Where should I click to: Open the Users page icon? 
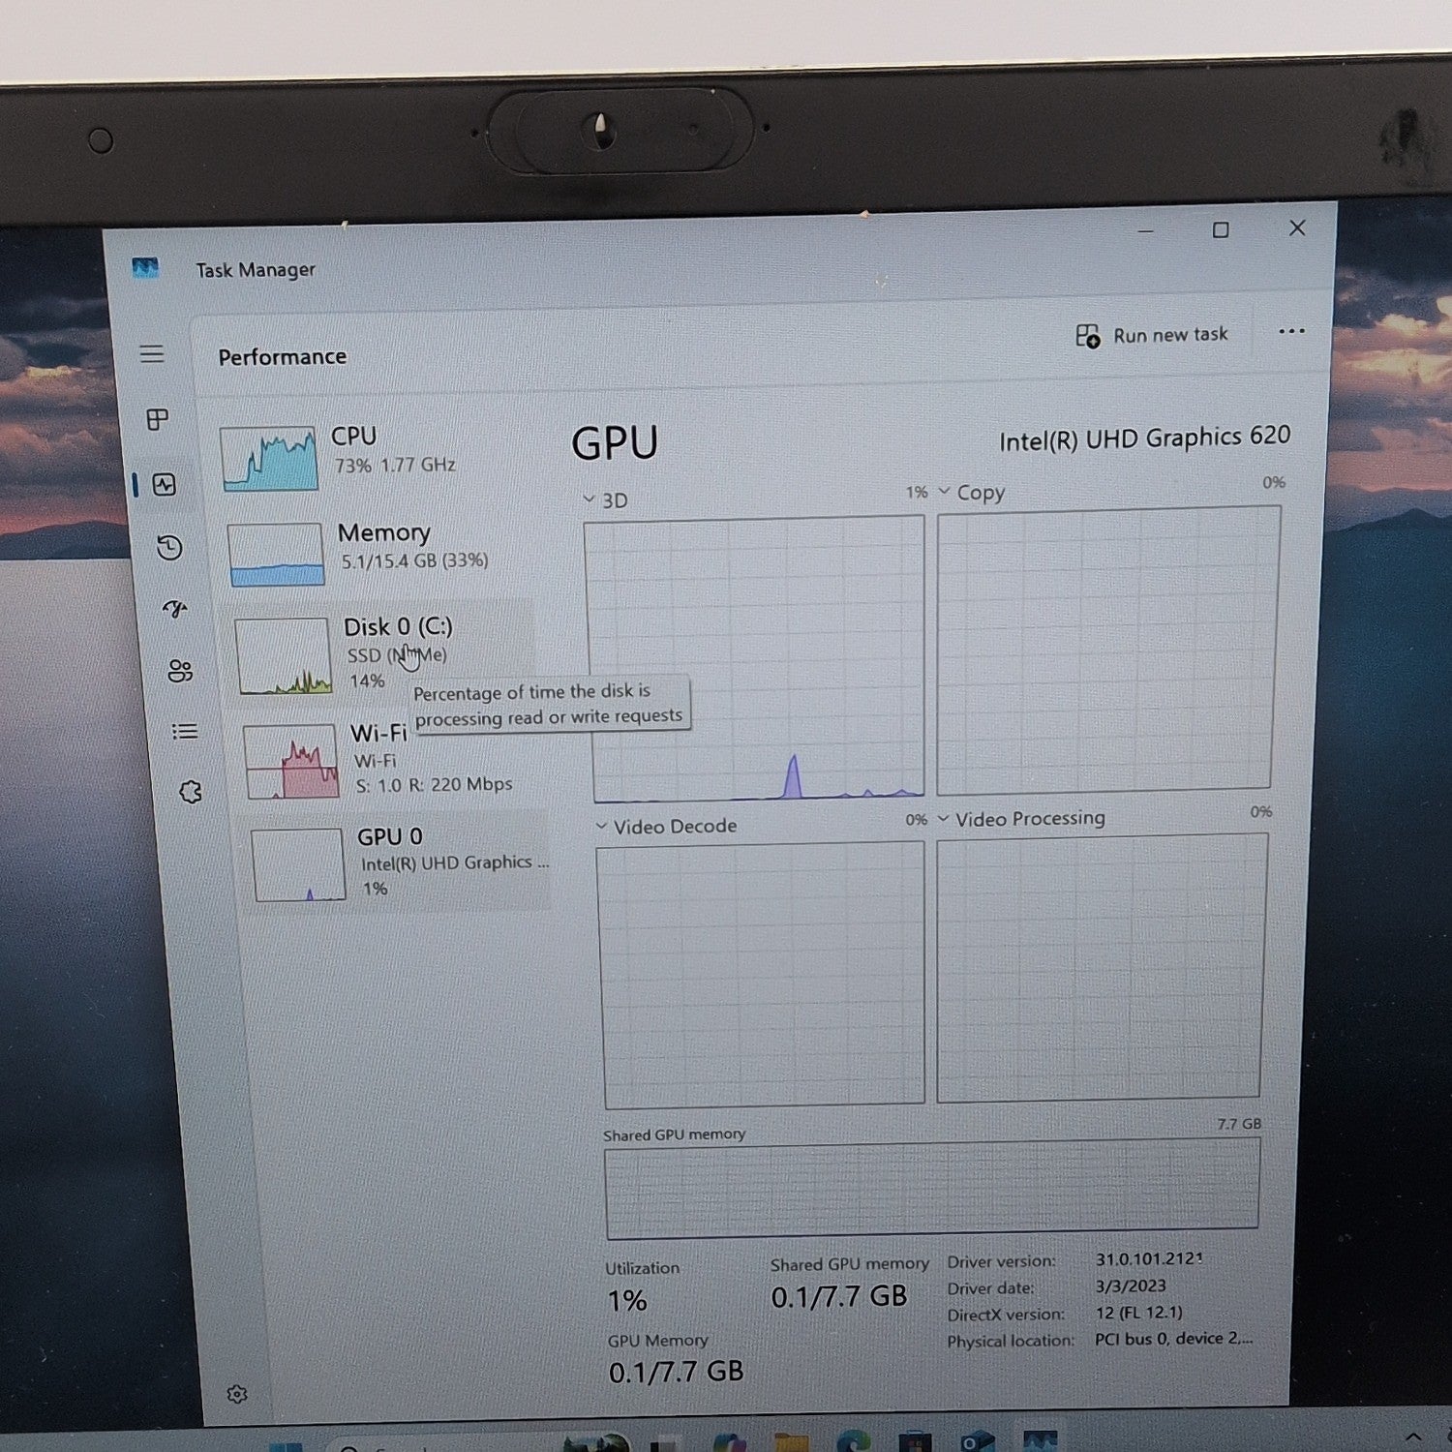tap(180, 671)
